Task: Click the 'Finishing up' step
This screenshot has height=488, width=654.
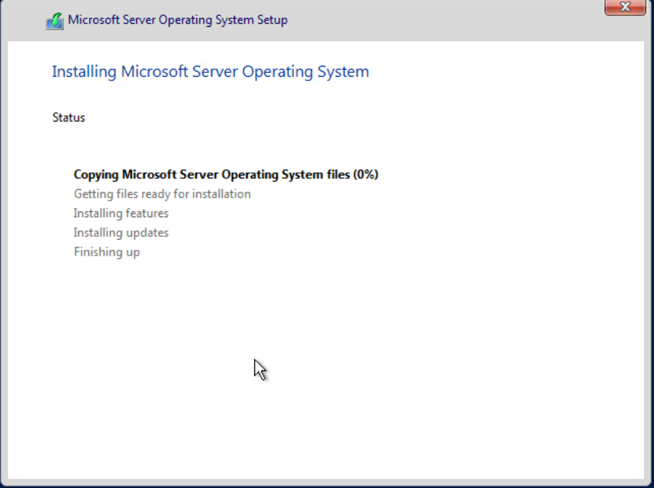Action: [106, 253]
